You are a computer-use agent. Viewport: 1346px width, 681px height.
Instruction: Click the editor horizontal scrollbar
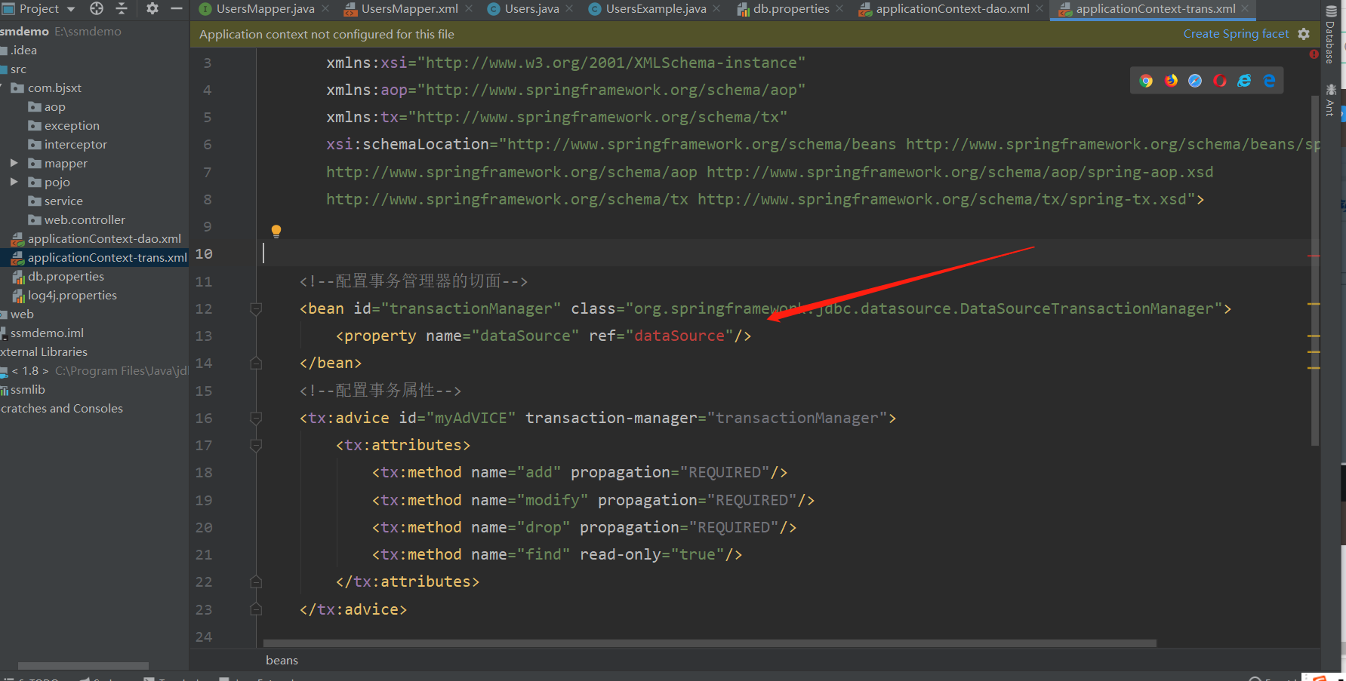(710, 643)
